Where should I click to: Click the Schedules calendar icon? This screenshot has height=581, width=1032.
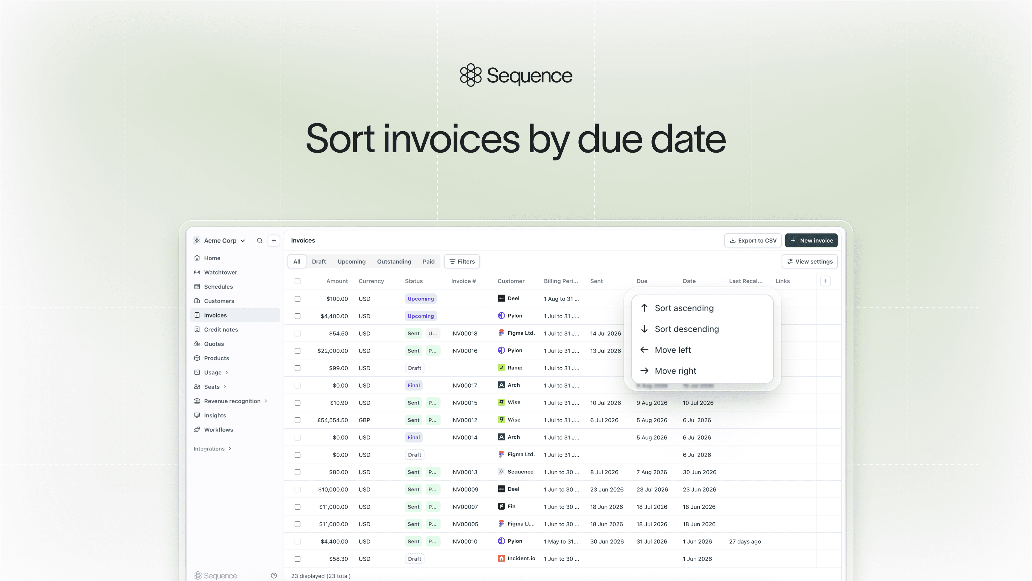(197, 287)
